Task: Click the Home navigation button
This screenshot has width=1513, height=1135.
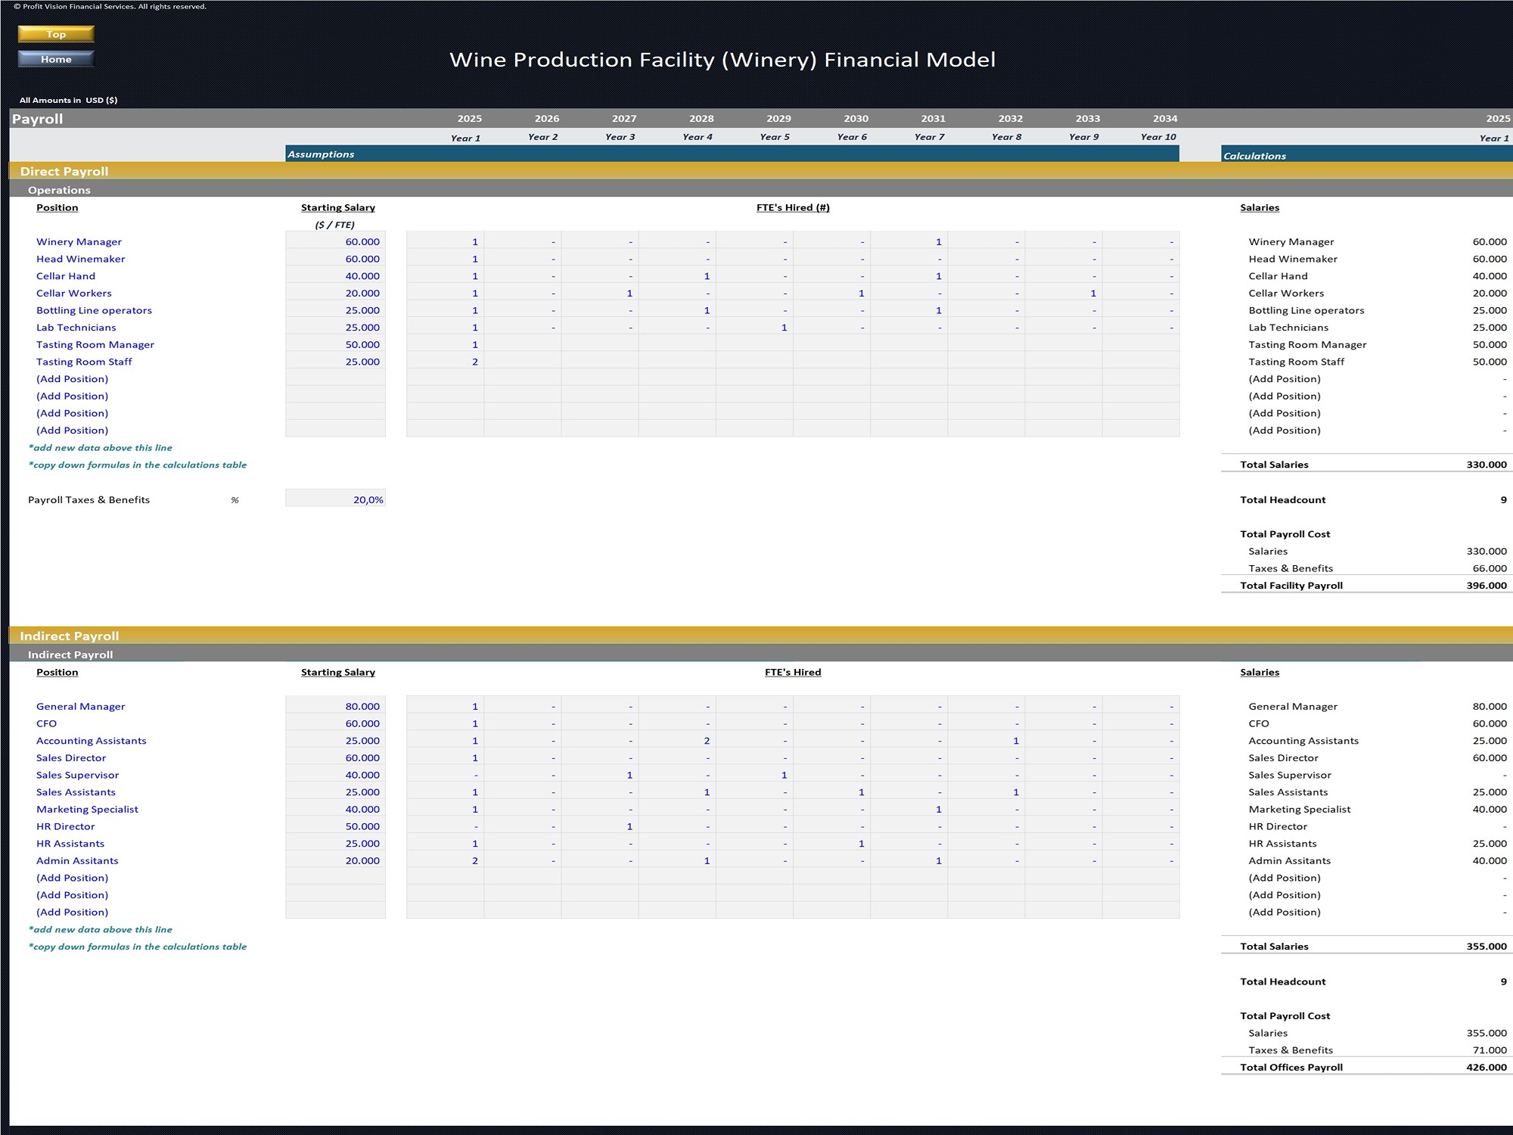Action: click(x=56, y=59)
